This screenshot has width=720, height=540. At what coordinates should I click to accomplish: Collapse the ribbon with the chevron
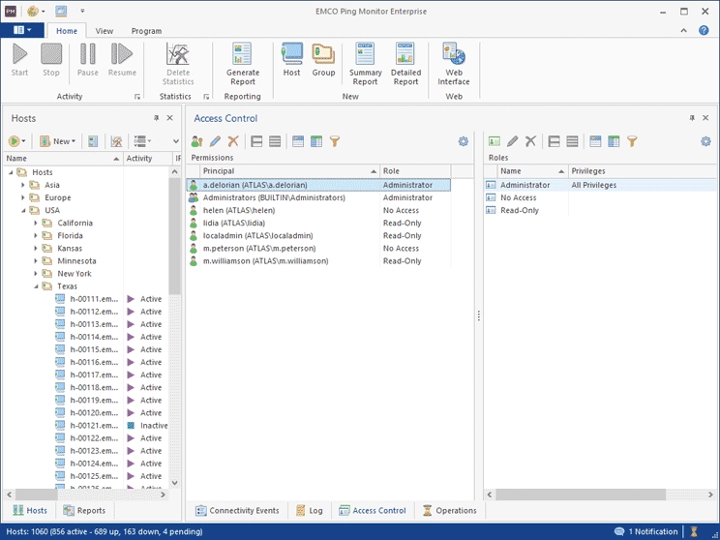pyautogui.click(x=684, y=30)
